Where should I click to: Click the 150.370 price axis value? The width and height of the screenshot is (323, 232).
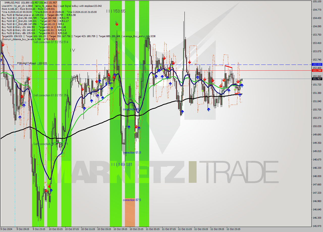[317, 118]
